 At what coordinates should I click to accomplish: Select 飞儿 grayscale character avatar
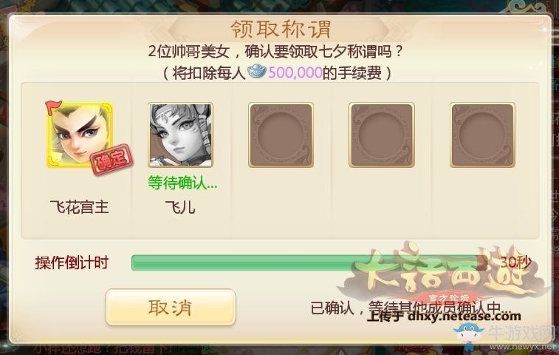180,135
